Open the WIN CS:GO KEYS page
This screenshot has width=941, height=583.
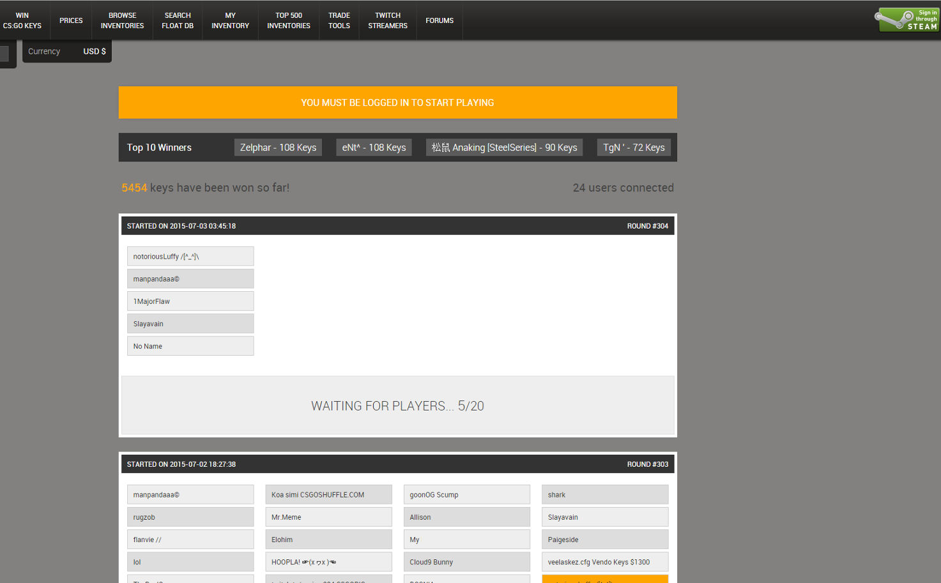(x=22, y=20)
